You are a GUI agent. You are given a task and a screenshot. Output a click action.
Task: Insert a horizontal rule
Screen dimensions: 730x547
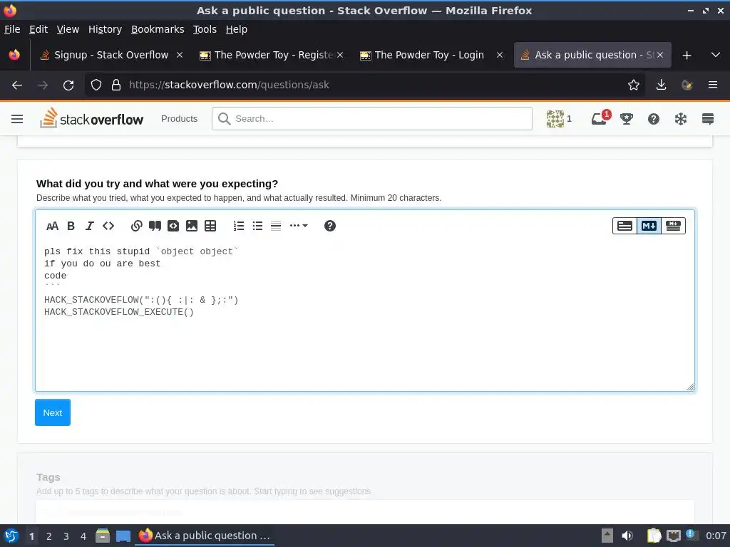pos(276,226)
